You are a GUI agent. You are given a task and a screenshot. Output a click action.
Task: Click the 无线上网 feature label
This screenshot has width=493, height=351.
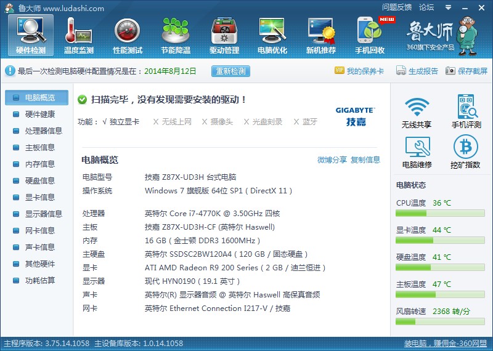tap(176, 121)
